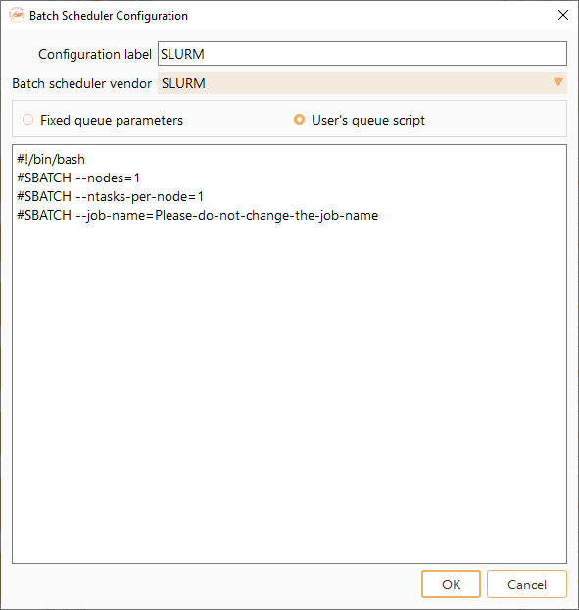The height and width of the screenshot is (610, 579).
Task: Close the Batch Scheduler Configuration dialog
Action: coord(563,15)
